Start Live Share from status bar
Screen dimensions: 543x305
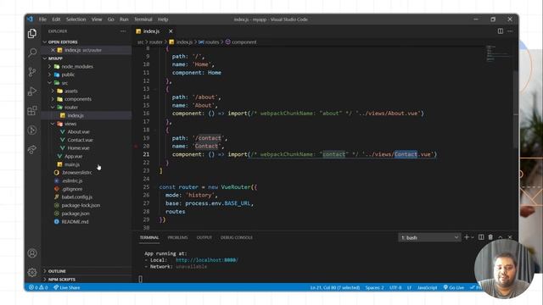click(x=66, y=287)
